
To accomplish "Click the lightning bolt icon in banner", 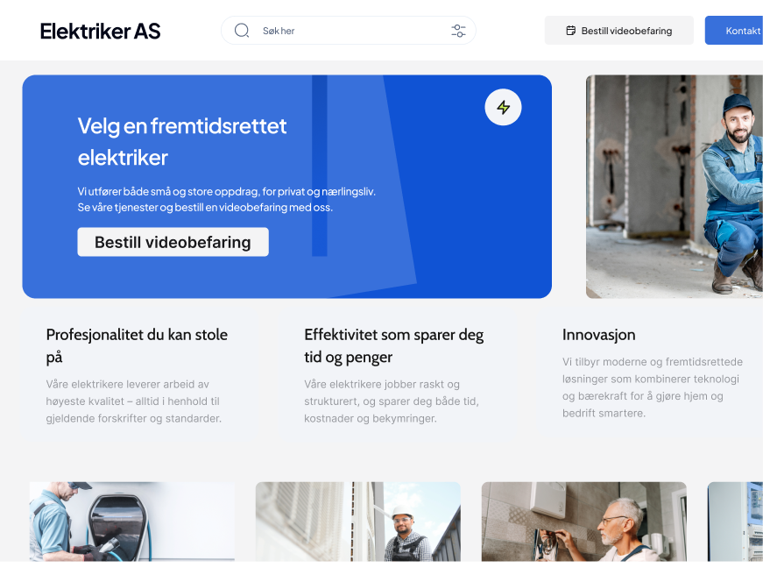I will click(x=503, y=107).
